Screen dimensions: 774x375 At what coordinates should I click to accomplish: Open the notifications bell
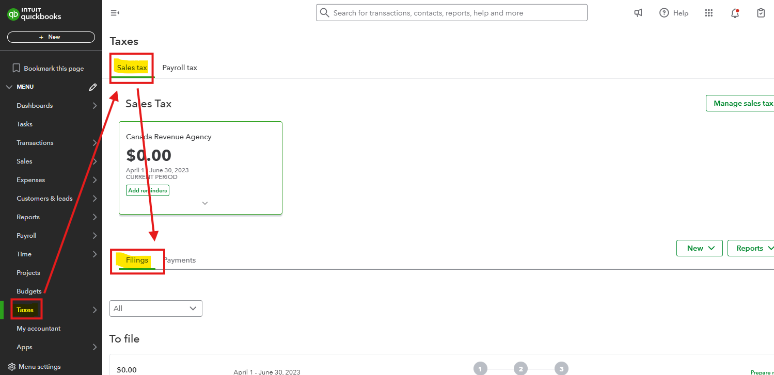pyautogui.click(x=735, y=13)
